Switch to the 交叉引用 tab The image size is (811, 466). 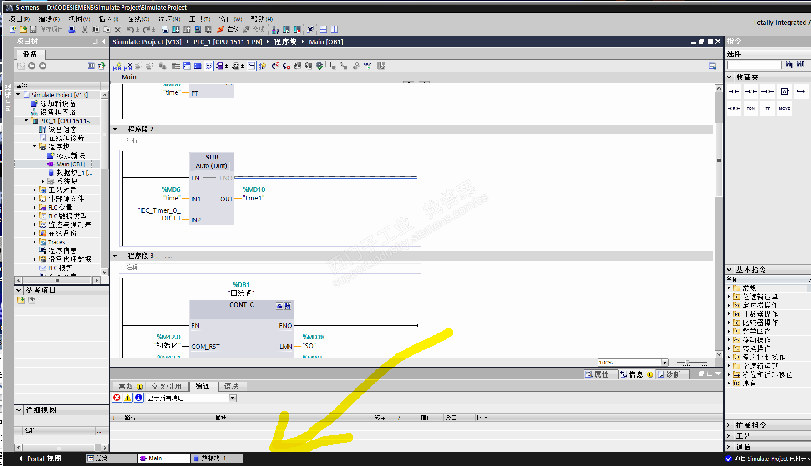167,387
